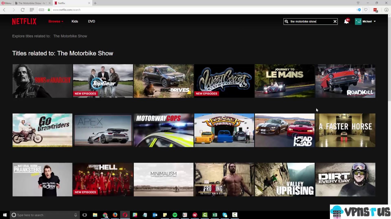Open the Valley Uprising title

(285, 179)
